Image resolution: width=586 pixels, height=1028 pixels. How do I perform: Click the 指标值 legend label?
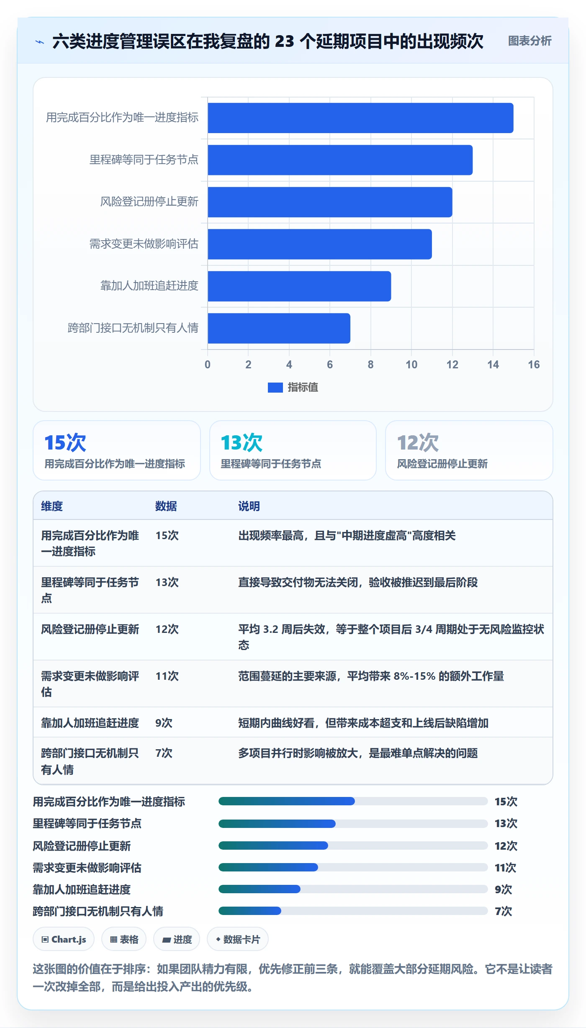[x=303, y=388]
